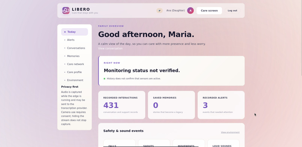Open Care profile in the sidebar

coord(75,72)
